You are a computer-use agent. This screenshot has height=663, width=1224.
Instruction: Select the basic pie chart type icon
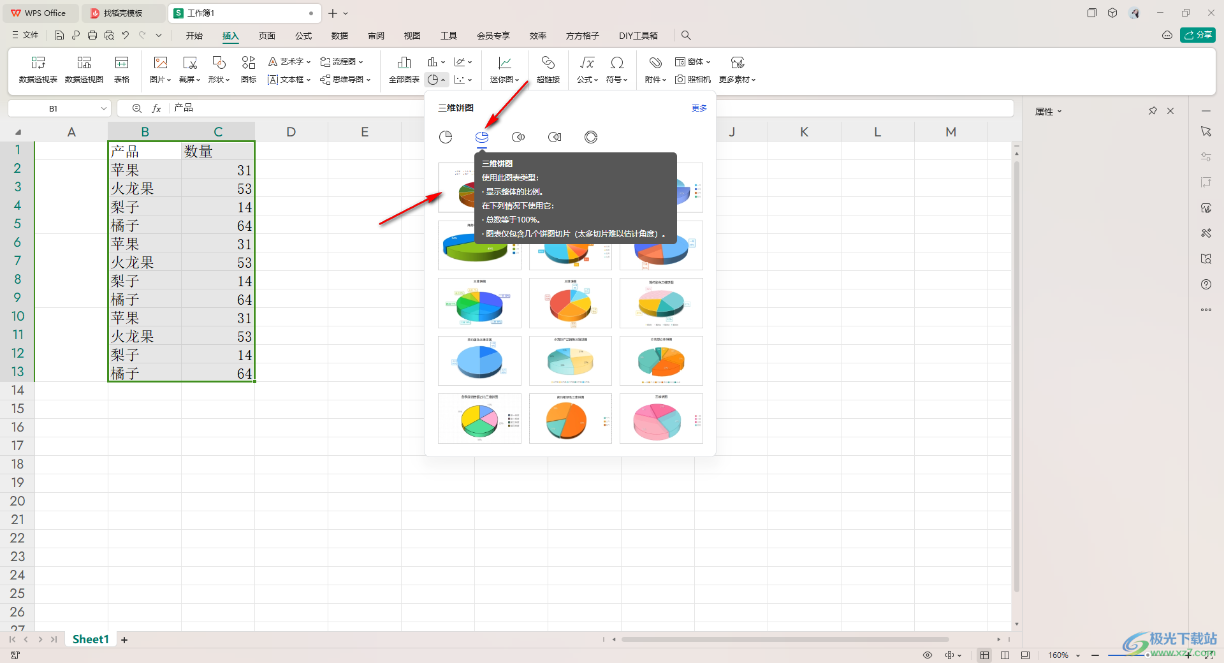446,137
